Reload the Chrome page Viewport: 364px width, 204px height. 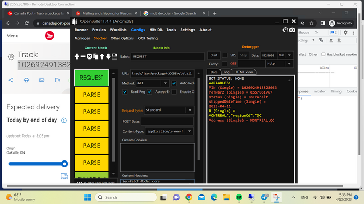tap(27, 23)
